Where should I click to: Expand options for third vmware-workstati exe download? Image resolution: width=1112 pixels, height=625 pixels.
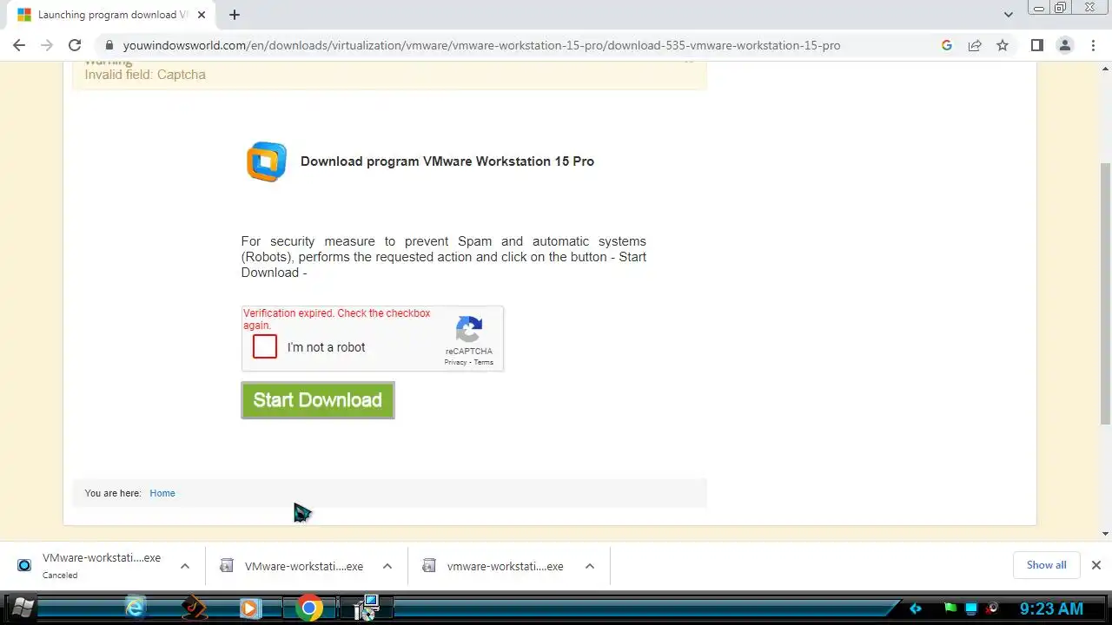(590, 566)
